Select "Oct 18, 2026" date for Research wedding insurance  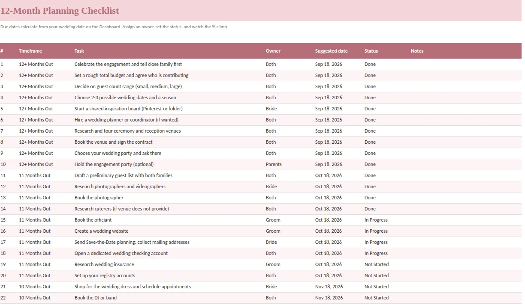329,264
